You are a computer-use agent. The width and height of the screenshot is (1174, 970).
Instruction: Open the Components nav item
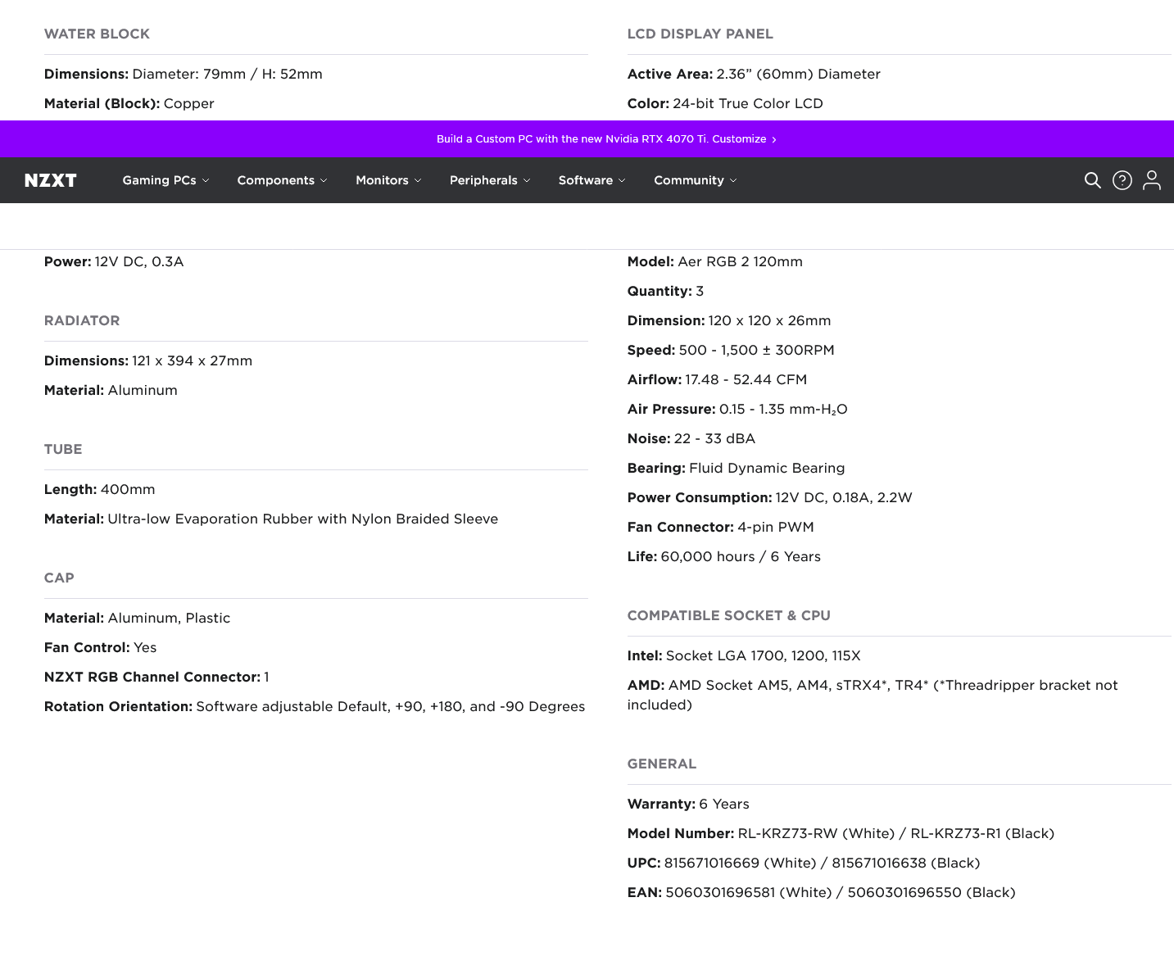(275, 180)
